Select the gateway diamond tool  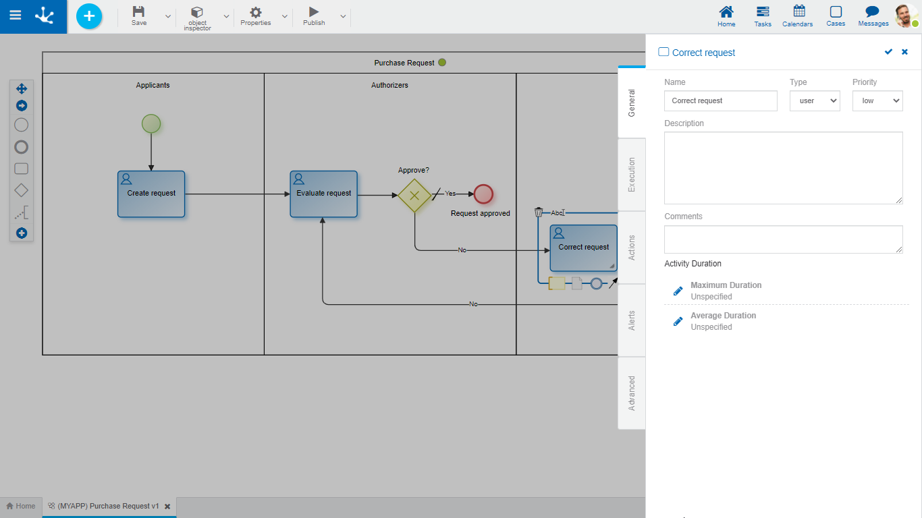click(x=22, y=191)
